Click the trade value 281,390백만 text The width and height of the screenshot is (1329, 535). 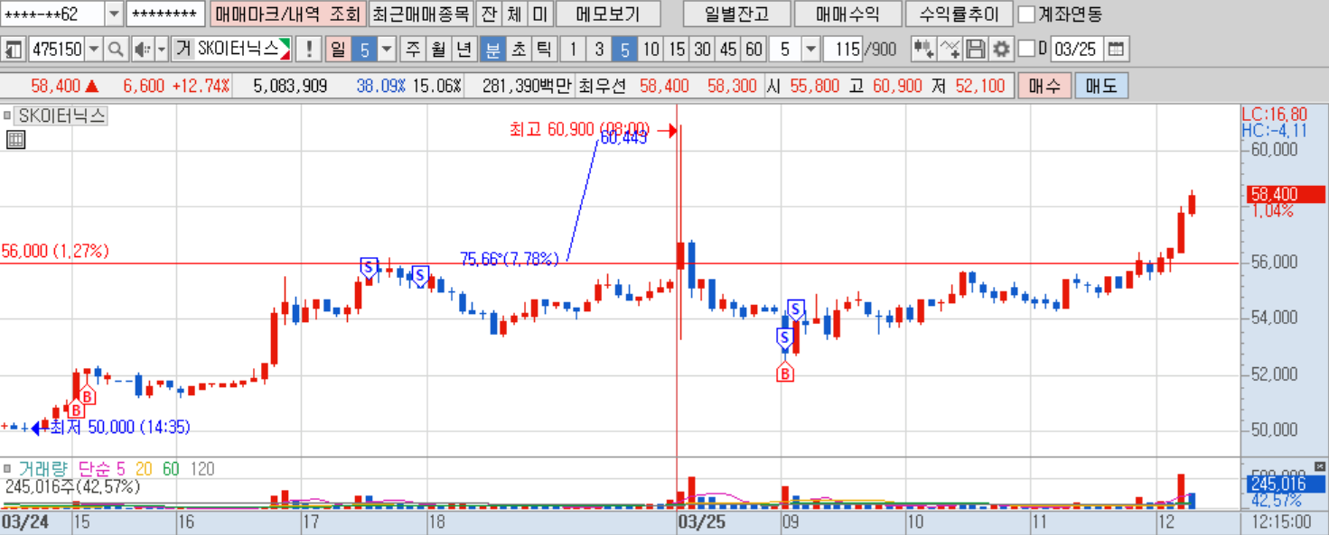click(x=527, y=87)
